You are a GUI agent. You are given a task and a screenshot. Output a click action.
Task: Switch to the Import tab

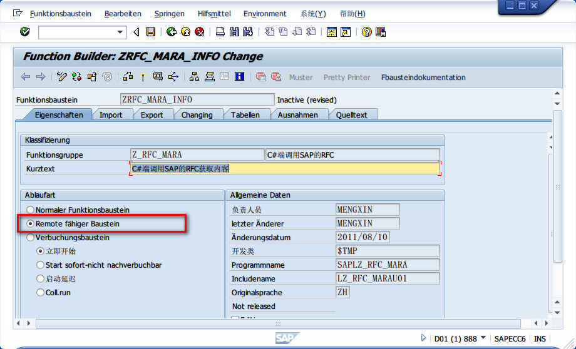[111, 115]
